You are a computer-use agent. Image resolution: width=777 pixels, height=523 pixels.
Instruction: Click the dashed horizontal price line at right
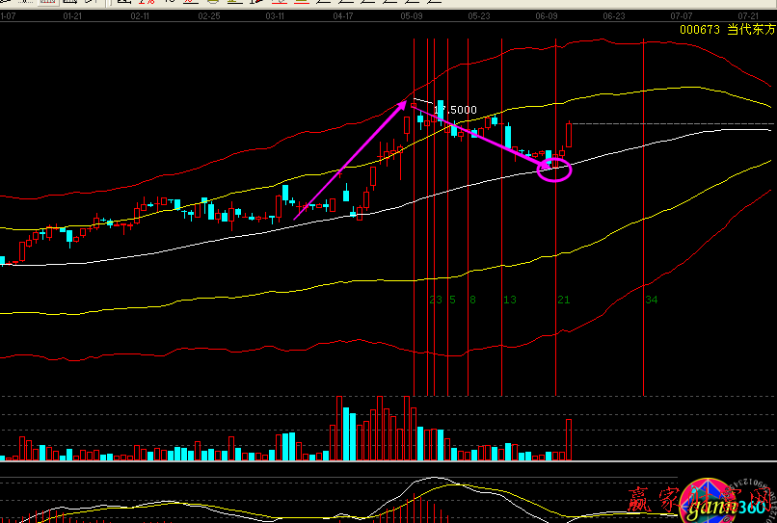tap(675, 124)
